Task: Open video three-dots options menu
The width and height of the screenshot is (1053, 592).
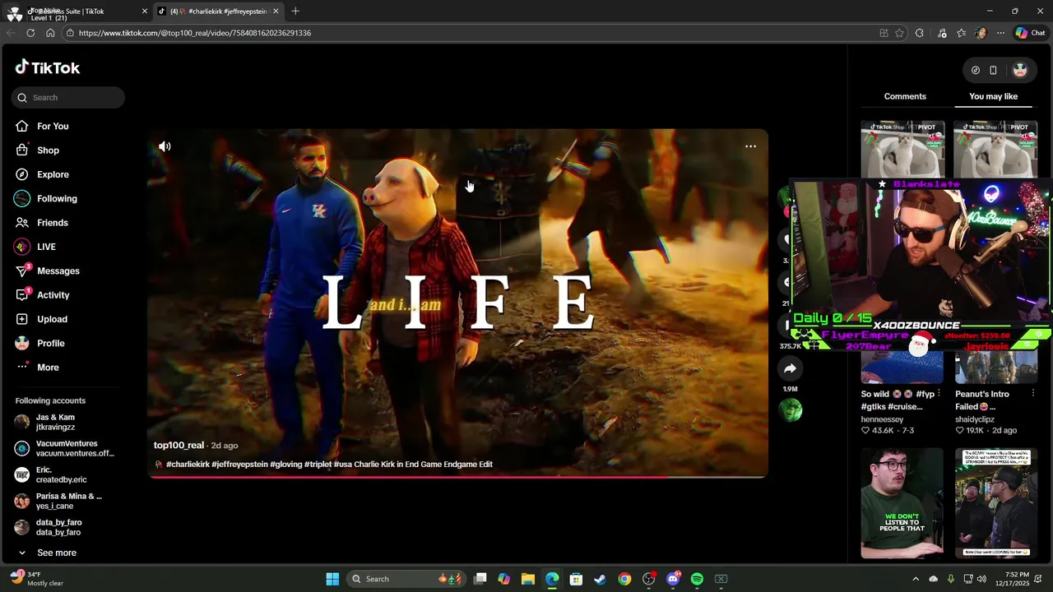Action: 750,146
